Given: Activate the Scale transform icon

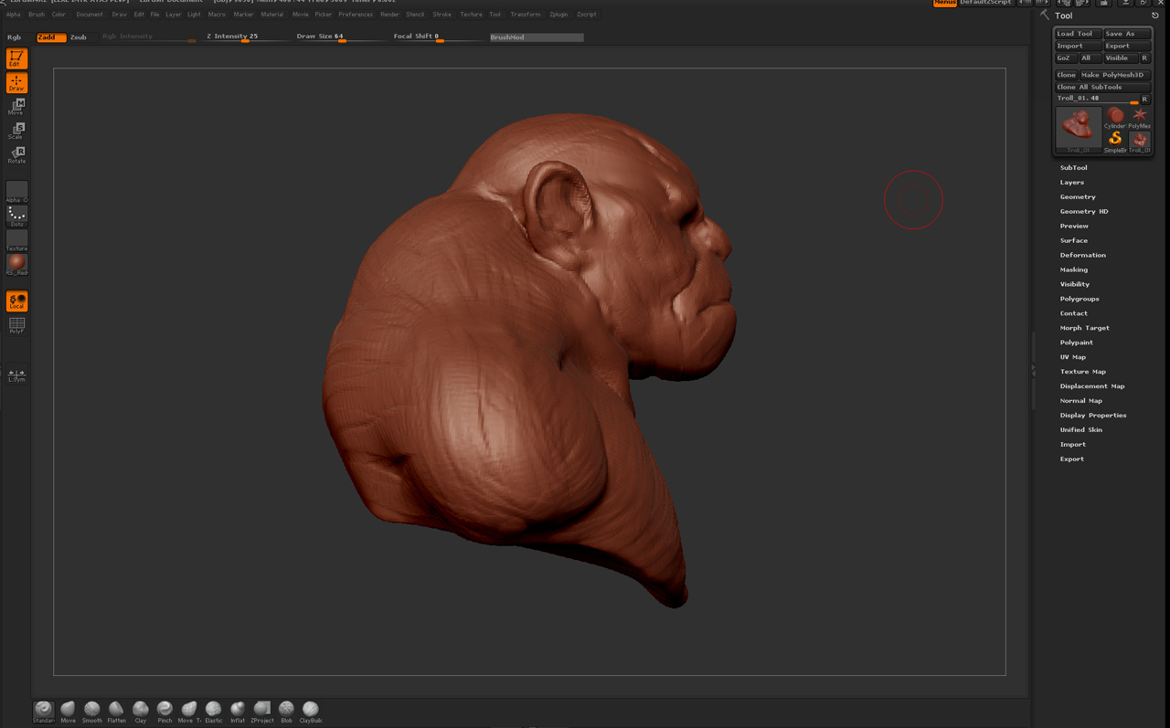Looking at the screenshot, I should (x=16, y=131).
